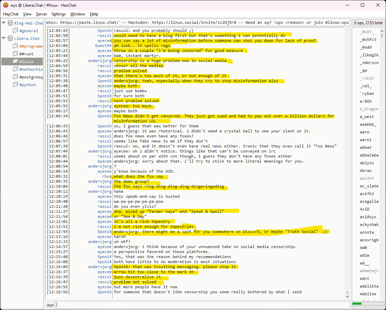Select user acidsys in user list
This screenshot has height=310, width=386.
point(368,217)
